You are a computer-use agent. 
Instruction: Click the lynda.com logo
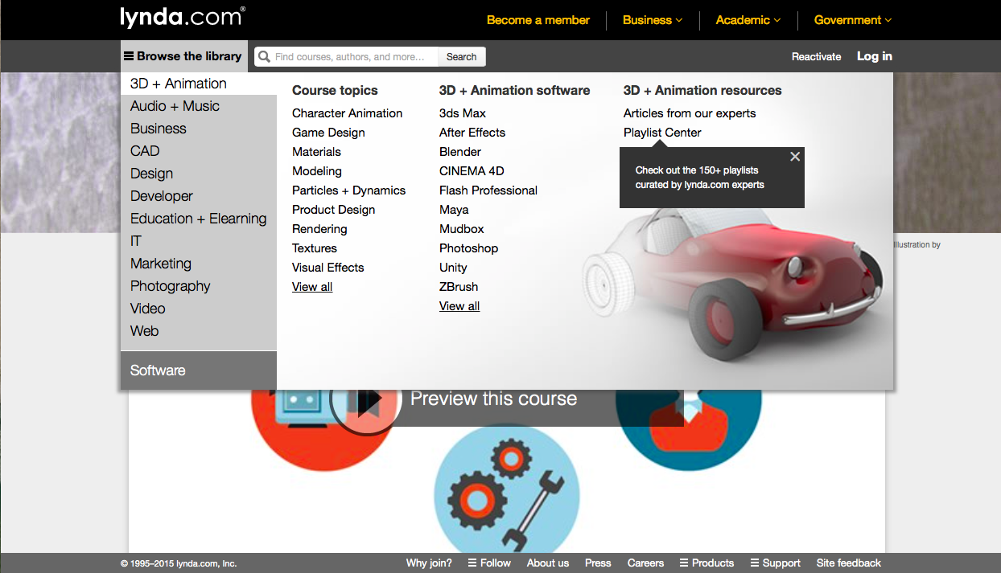[x=183, y=17]
